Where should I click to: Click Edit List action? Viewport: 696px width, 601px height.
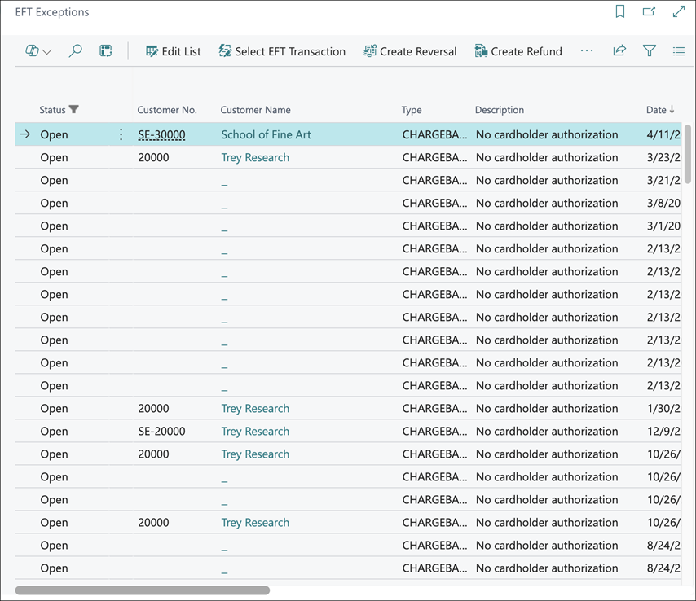click(173, 51)
